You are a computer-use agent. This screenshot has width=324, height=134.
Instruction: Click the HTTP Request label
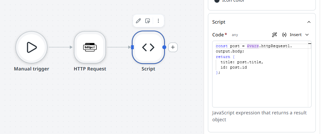90,69
